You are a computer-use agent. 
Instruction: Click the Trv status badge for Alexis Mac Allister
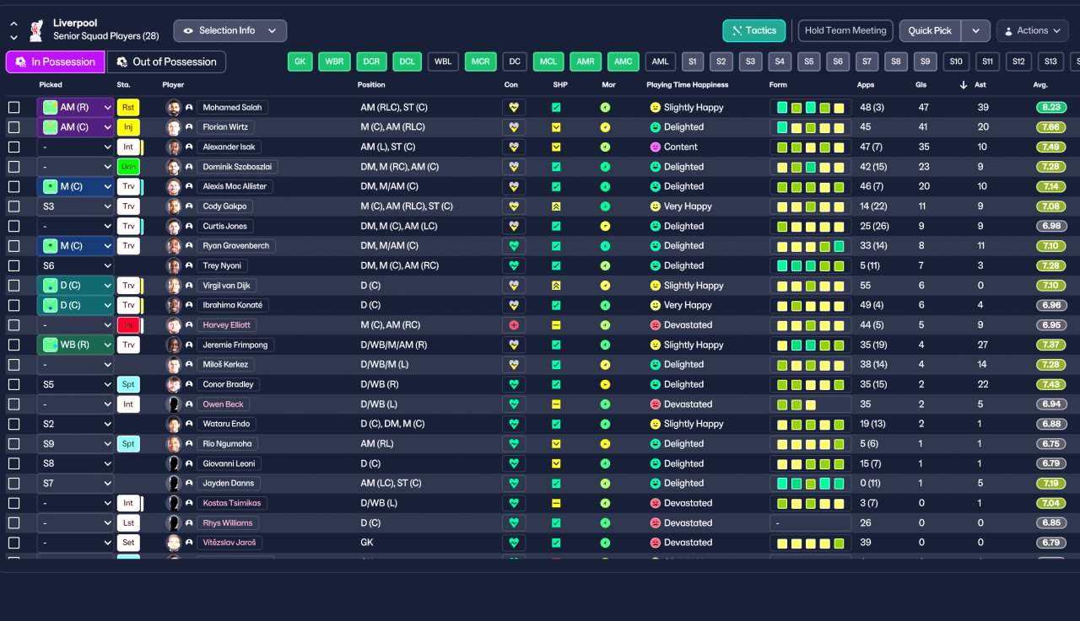pos(128,186)
